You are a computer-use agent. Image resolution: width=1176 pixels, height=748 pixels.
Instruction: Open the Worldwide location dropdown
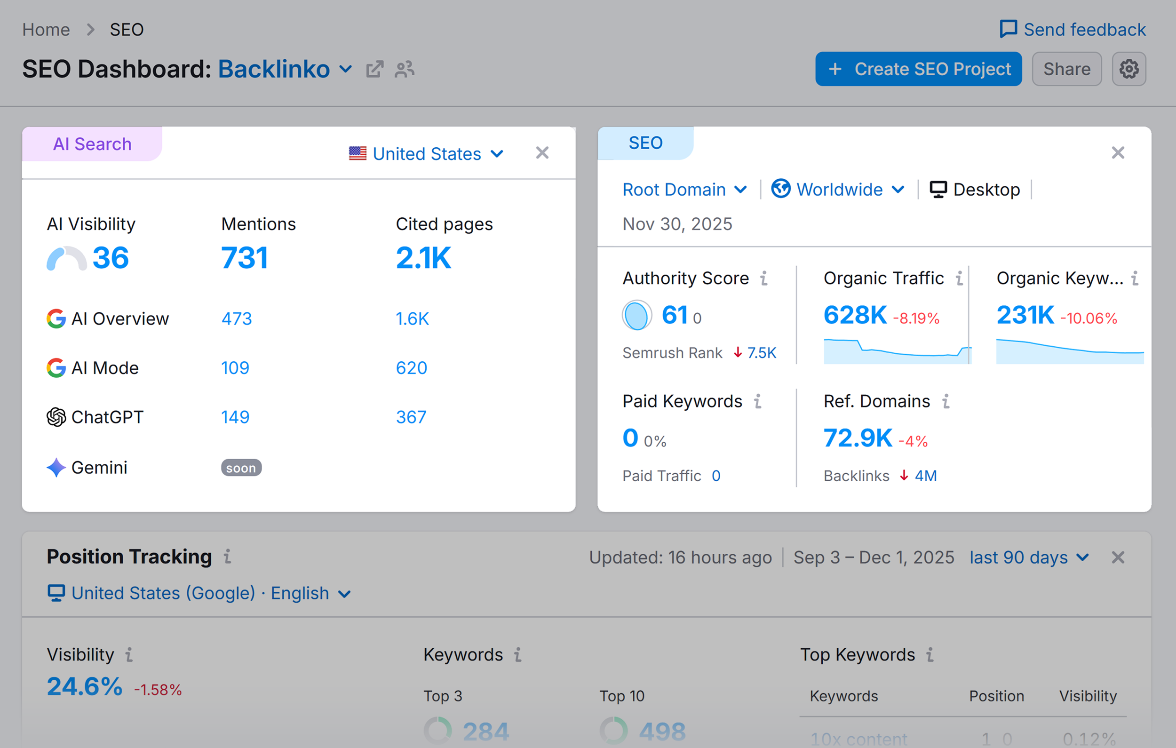837,190
